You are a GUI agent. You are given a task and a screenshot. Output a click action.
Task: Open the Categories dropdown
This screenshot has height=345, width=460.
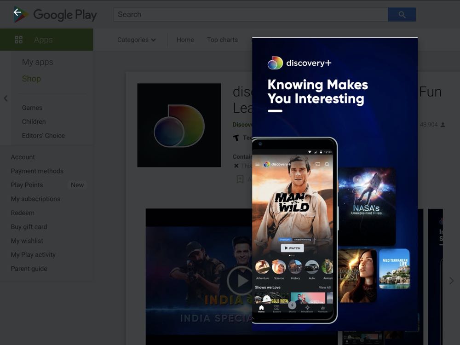click(137, 40)
